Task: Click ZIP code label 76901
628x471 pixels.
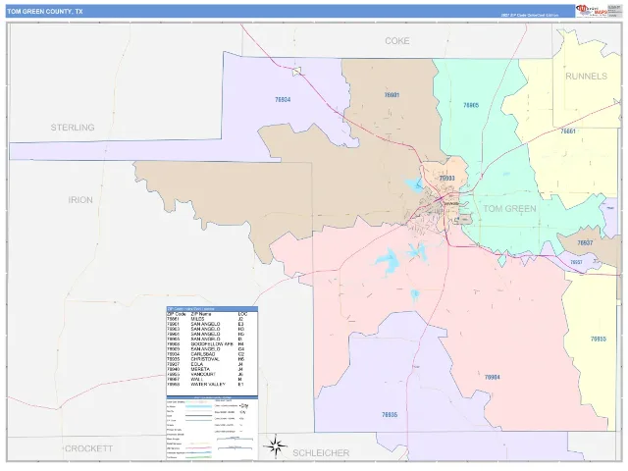Action: pos(392,95)
